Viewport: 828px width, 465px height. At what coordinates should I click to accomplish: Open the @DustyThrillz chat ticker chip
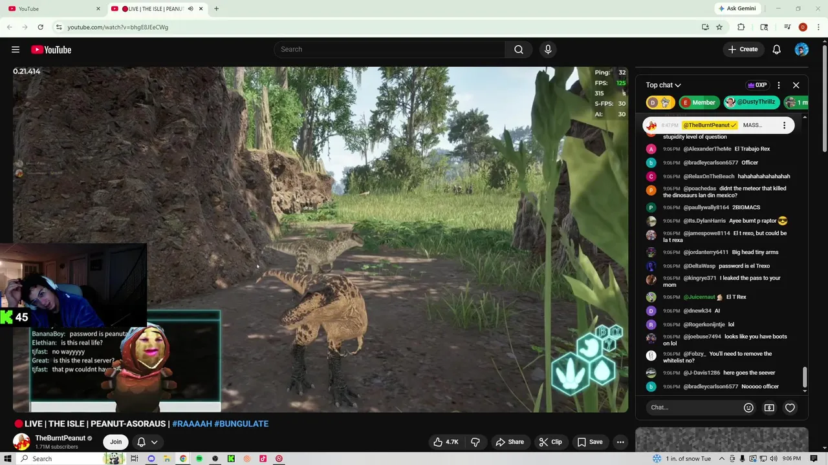[752, 103]
